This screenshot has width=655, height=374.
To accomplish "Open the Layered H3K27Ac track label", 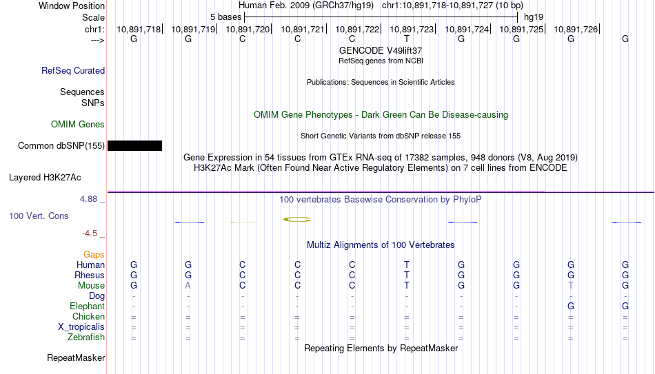I will click(x=45, y=178).
